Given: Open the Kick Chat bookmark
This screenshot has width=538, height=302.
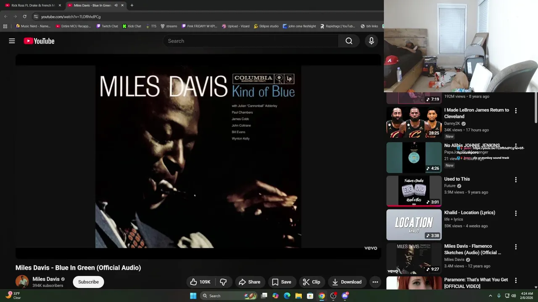Looking at the screenshot, I should tap(132, 26).
